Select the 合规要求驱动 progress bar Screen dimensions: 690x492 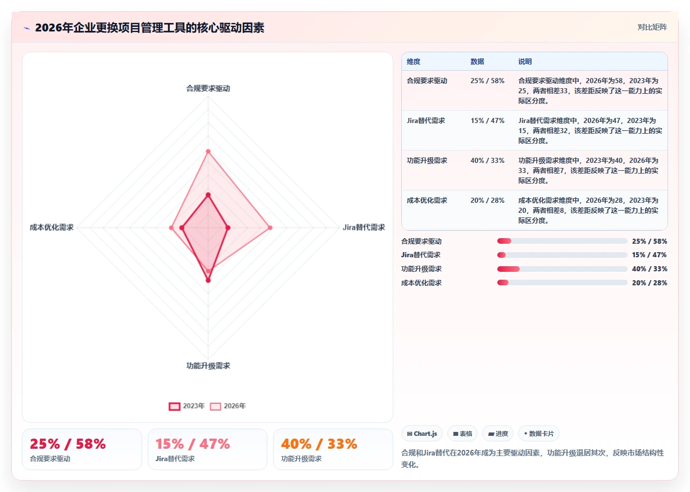coord(562,241)
